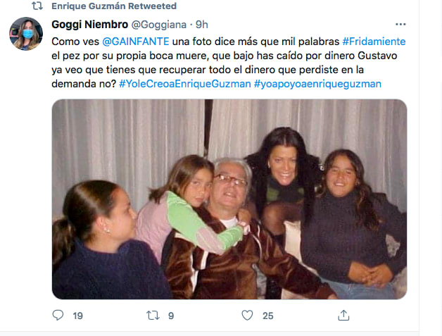The height and width of the screenshot is (336, 442).
Task: Open the #YoleCreoaEnriqueGuzman hashtag
Action: tap(185, 84)
